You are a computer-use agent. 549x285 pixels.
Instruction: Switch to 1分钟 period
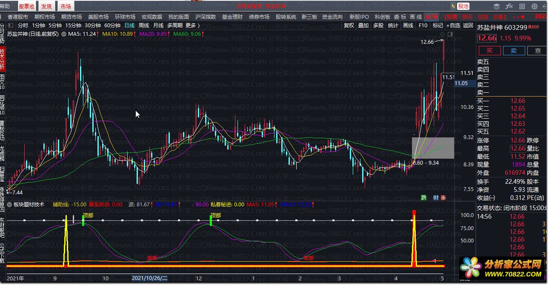[39, 26]
